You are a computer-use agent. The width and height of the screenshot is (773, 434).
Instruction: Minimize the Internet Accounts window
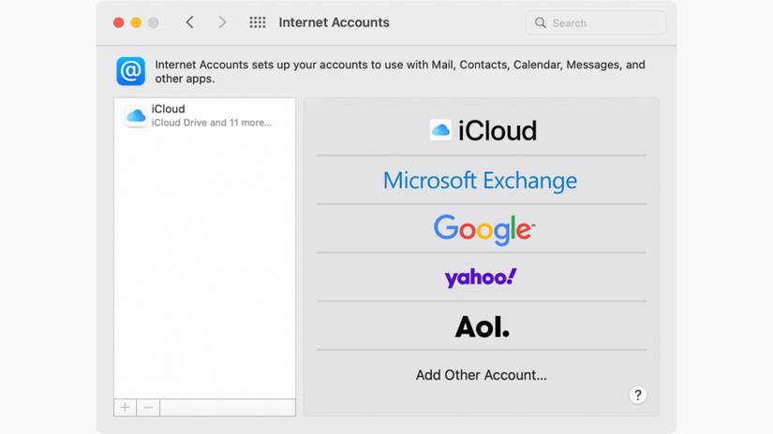tap(136, 22)
